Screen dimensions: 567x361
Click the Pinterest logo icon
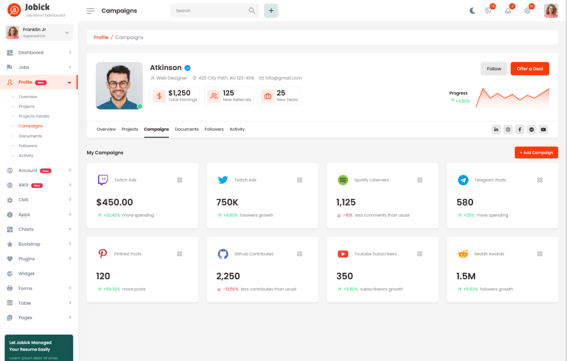103,254
